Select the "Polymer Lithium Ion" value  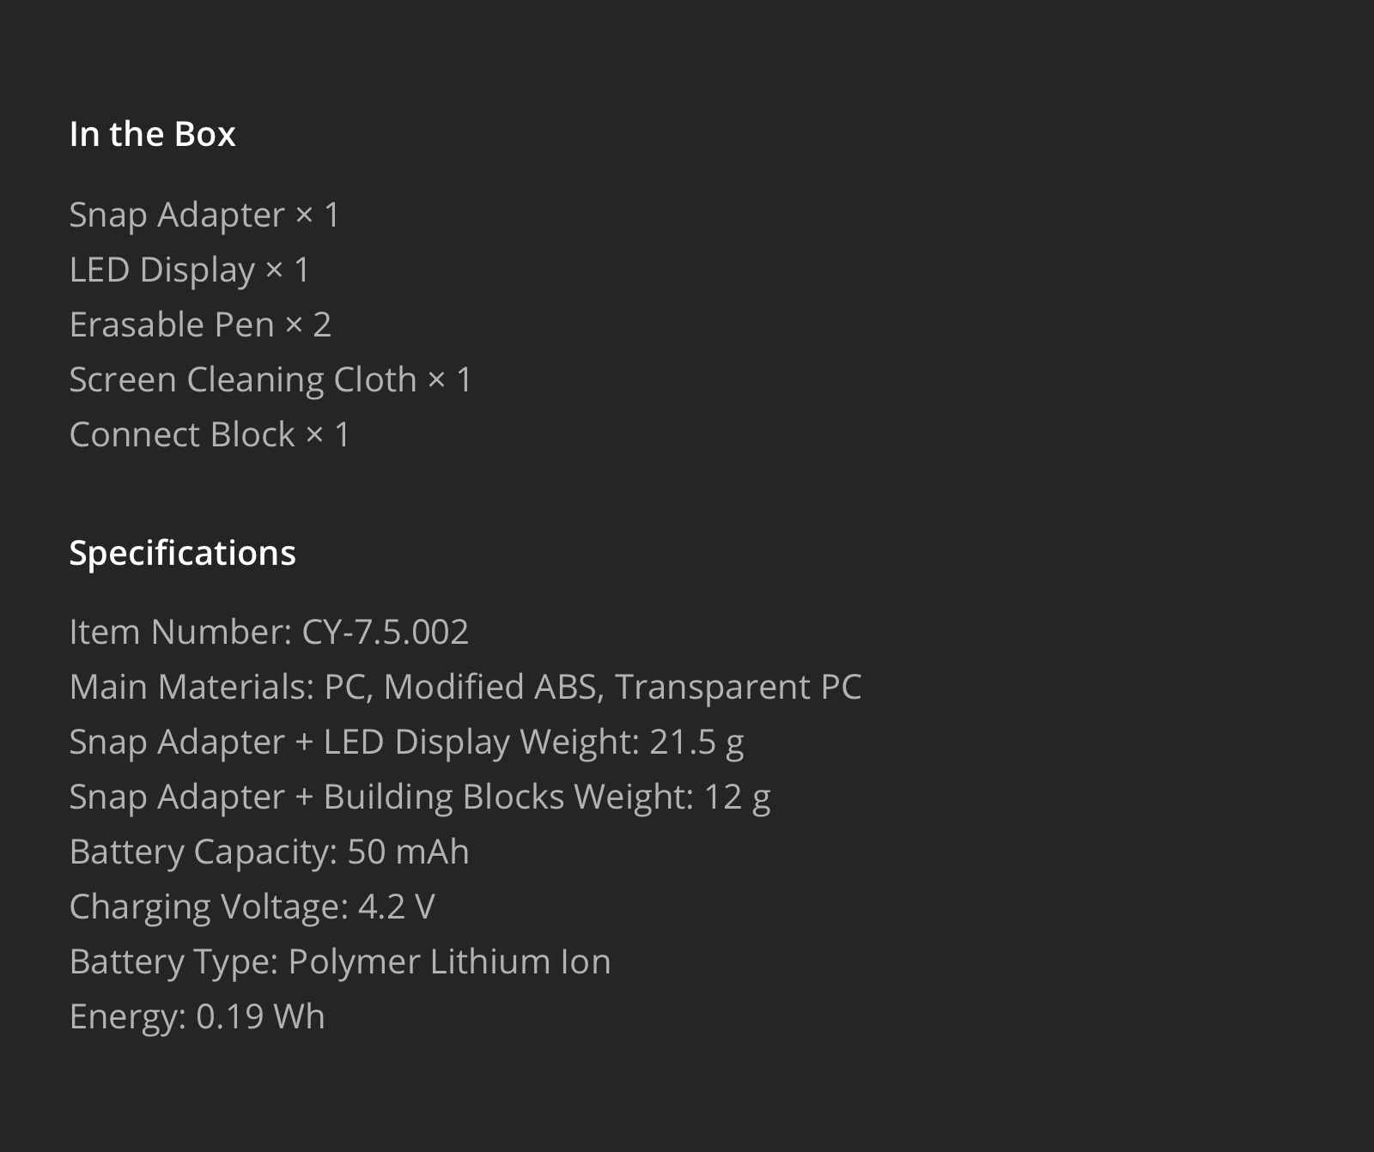tap(449, 961)
